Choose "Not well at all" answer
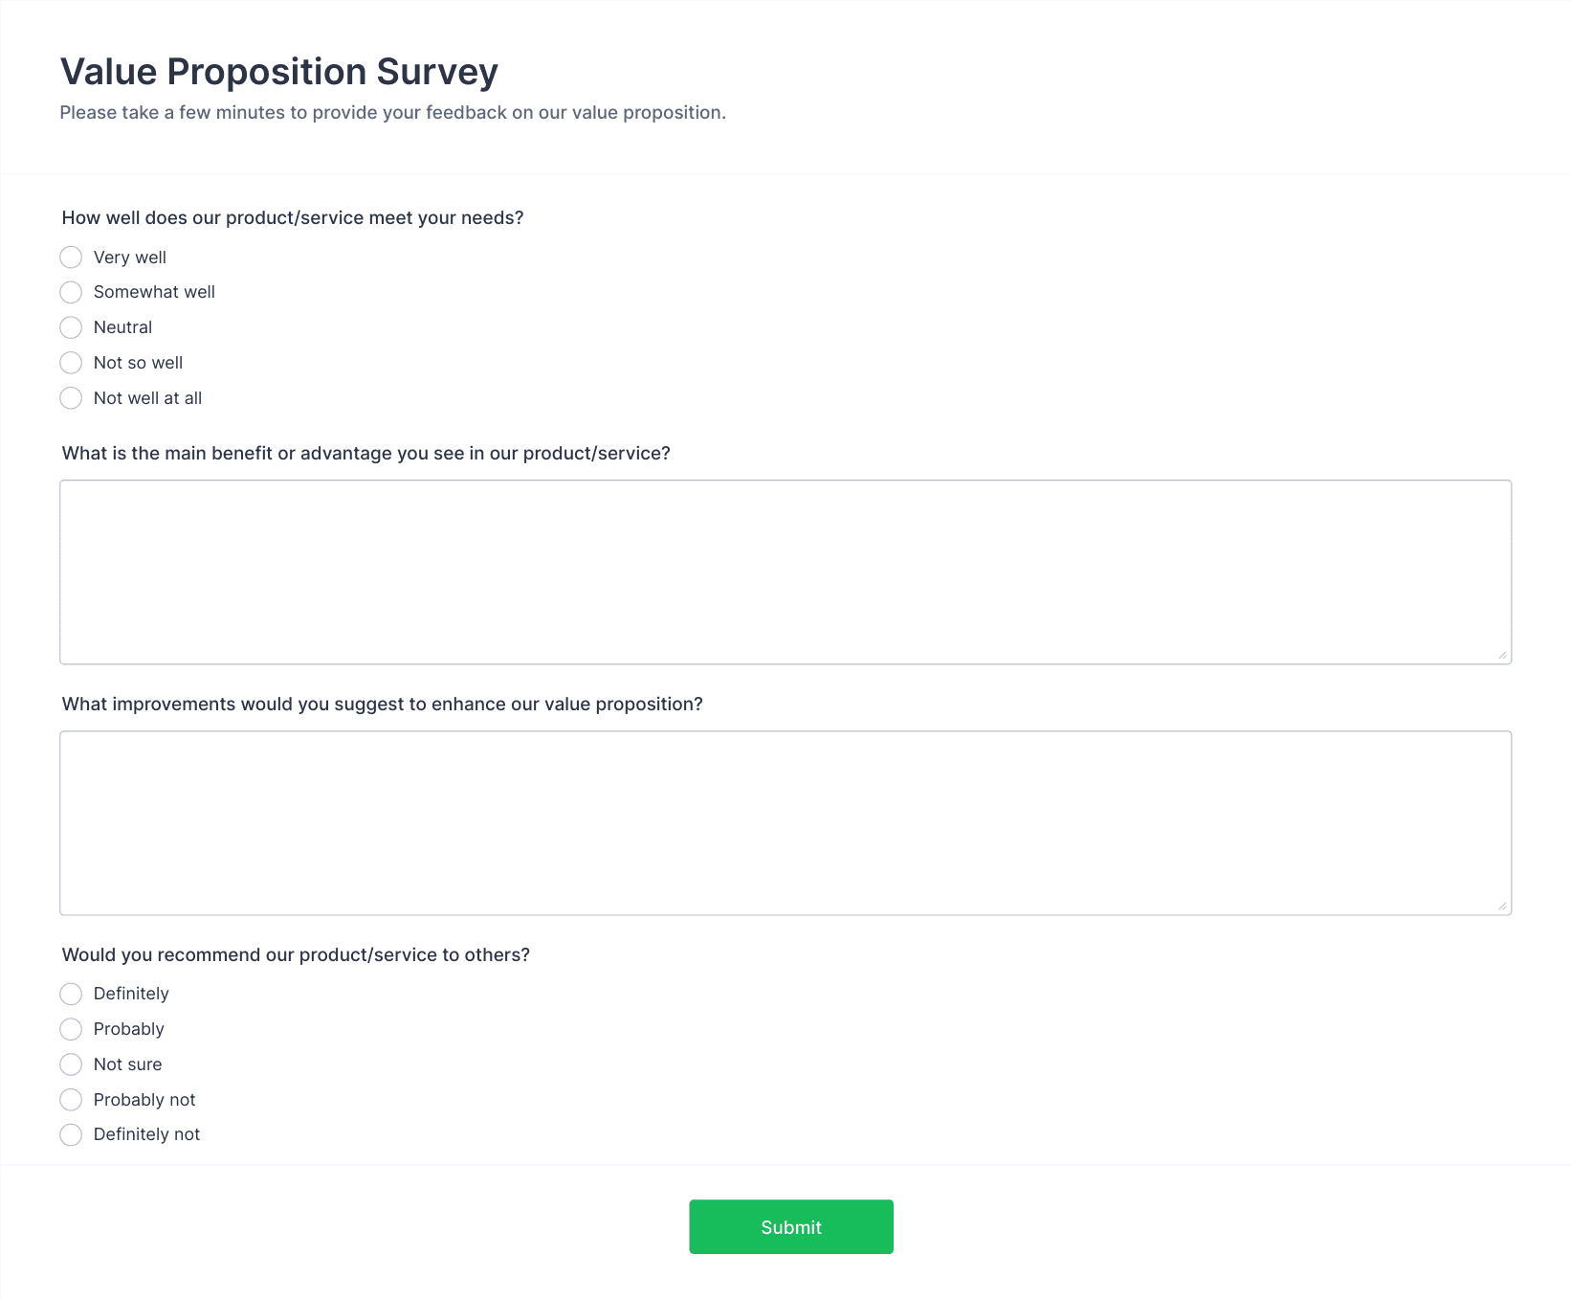The image size is (1571, 1299). pos(71,398)
